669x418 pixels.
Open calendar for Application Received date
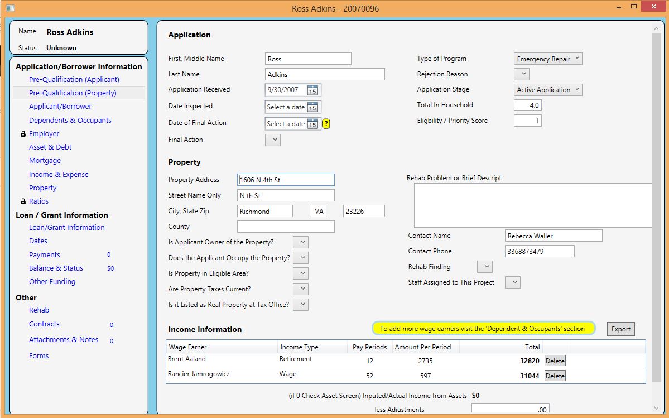coord(312,90)
